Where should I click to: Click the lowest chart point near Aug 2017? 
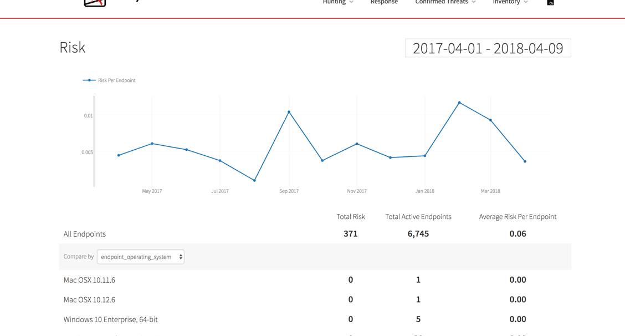(x=255, y=180)
